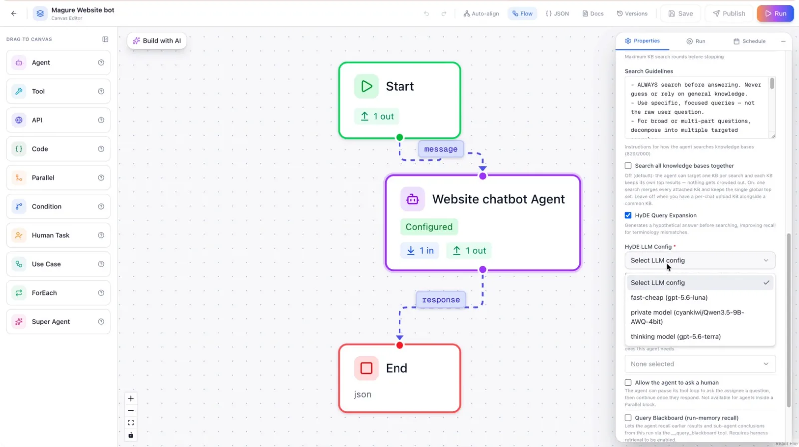Viewport: 799px width, 447px height.
Task: Open help for the Super Agent node
Action: point(101,322)
